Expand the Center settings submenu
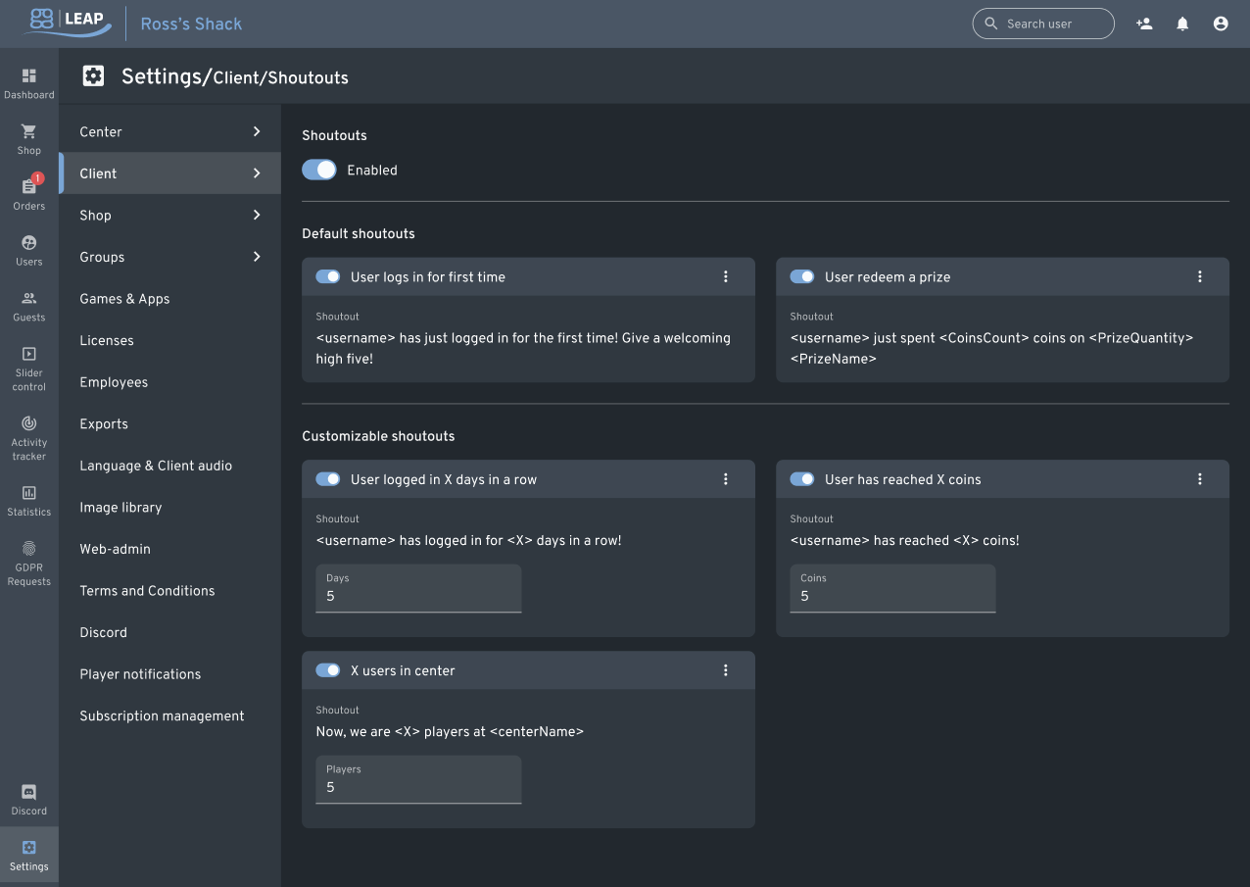Image resolution: width=1250 pixels, height=887 pixels. [x=257, y=131]
